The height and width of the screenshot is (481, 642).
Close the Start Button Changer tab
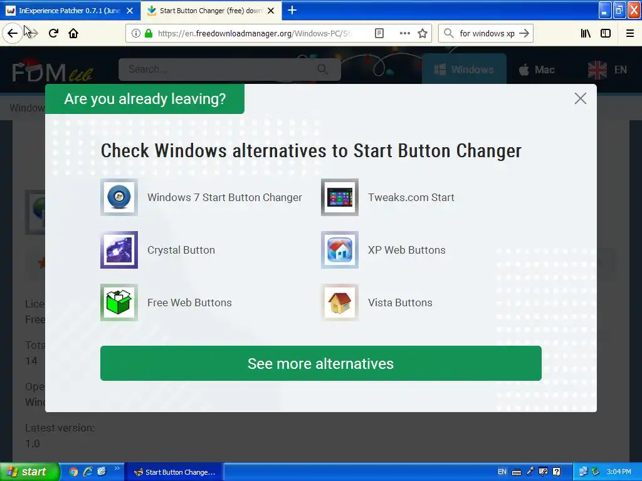coord(271,11)
